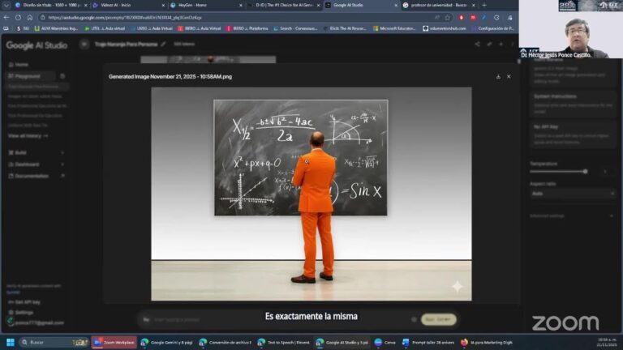623x350 pixels.
Task: Download the generated image from the viewer
Action: coord(498,77)
